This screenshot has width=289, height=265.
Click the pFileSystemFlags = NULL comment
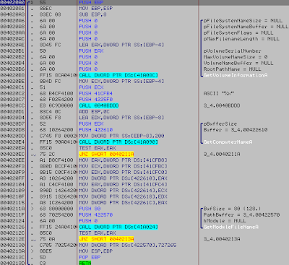(238, 32)
